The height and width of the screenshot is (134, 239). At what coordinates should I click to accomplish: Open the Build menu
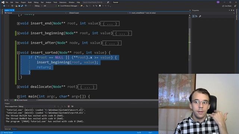pos(30,3)
